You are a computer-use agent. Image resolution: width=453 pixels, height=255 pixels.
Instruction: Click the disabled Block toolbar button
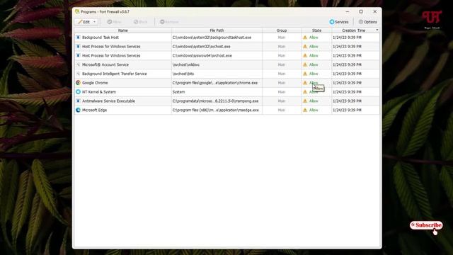pos(141,22)
